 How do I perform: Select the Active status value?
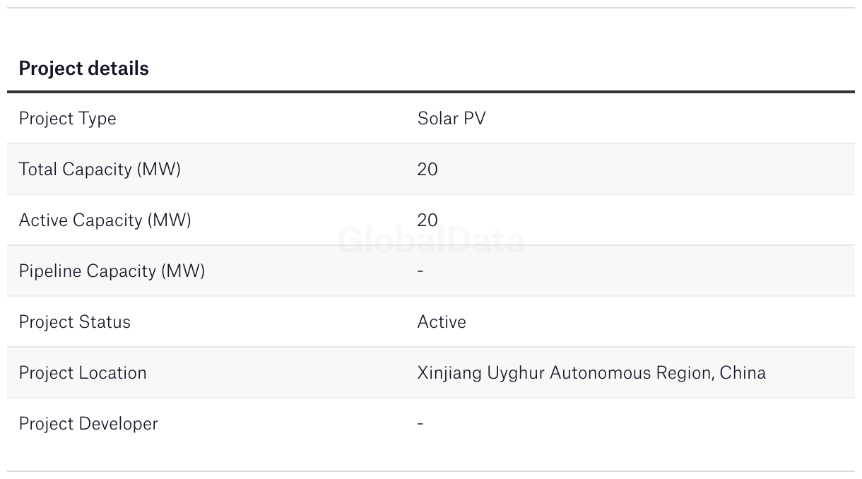tap(442, 322)
